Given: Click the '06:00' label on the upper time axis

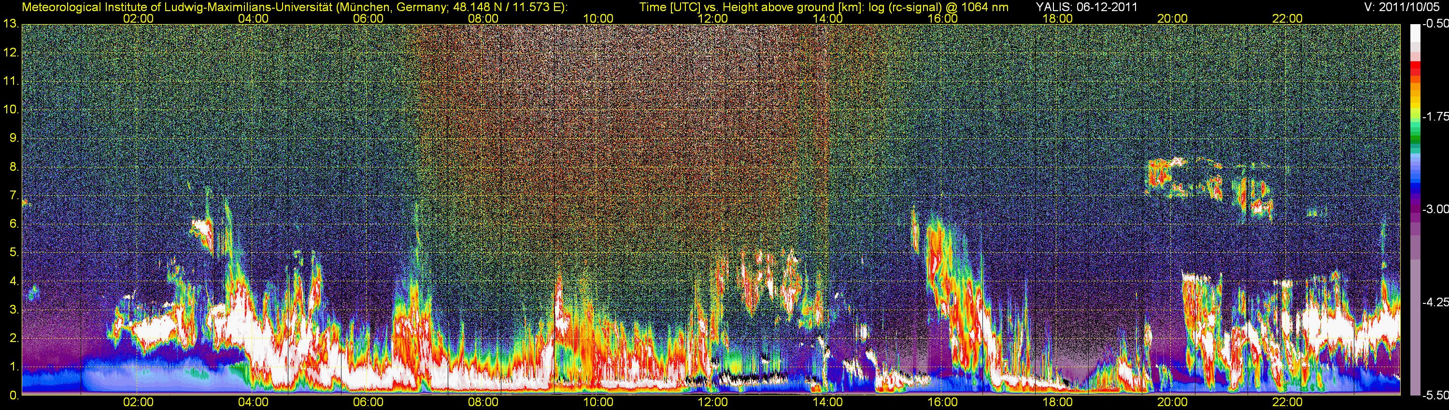Looking at the screenshot, I should (x=369, y=18).
